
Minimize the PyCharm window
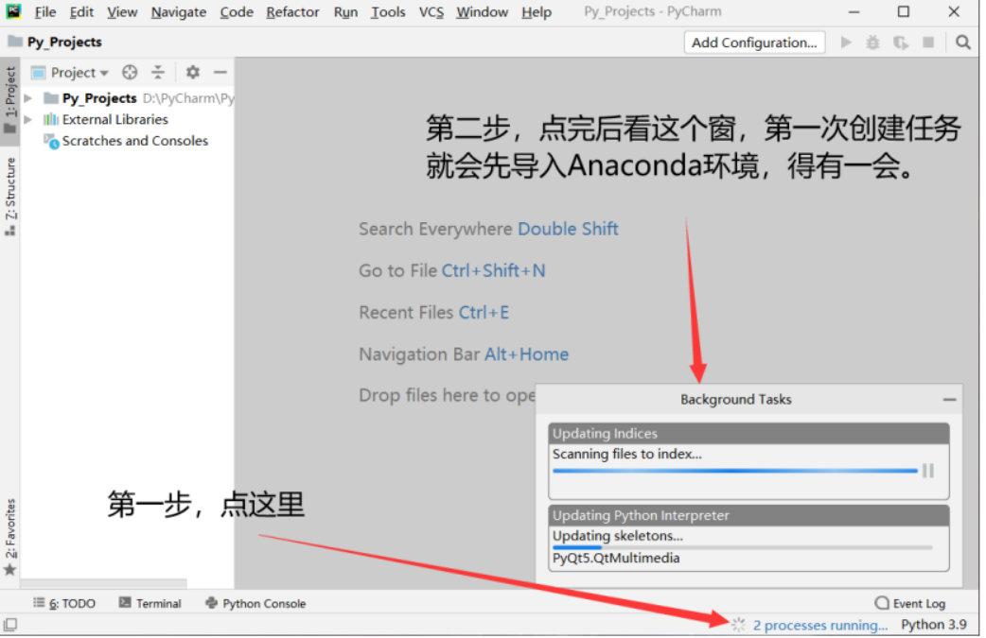click(x=854, y=12)
